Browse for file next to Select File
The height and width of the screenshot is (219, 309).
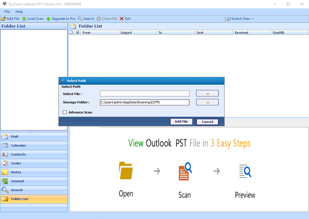point(207,93)
